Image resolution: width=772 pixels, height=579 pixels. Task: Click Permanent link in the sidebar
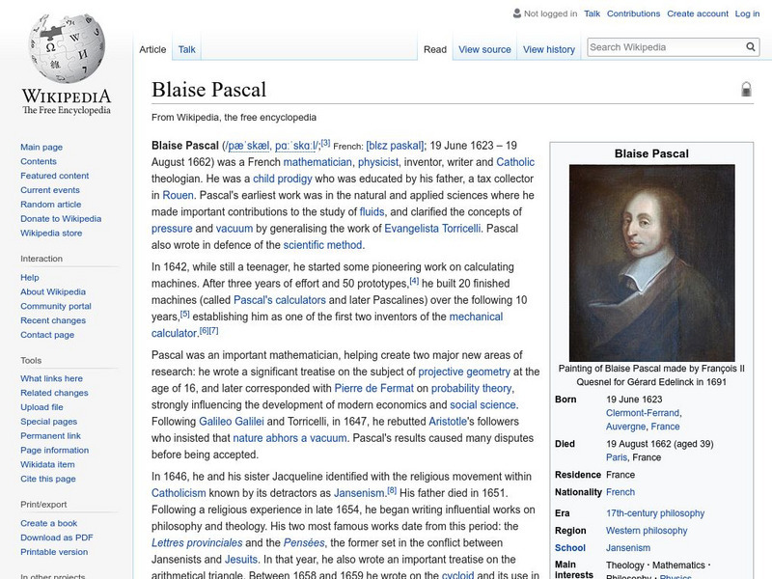(x=50, y=435)
